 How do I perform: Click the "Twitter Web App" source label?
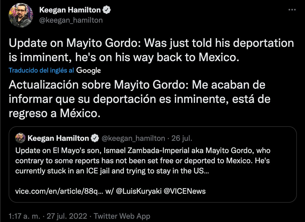tap(122, 216)
